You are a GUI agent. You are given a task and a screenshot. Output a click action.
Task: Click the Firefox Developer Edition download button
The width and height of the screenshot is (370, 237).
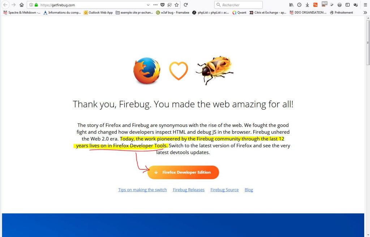(183, 172)
